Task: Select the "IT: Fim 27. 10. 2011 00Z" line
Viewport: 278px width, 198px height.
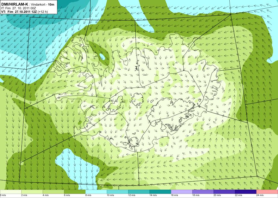Action: click(x=19, y=8)
